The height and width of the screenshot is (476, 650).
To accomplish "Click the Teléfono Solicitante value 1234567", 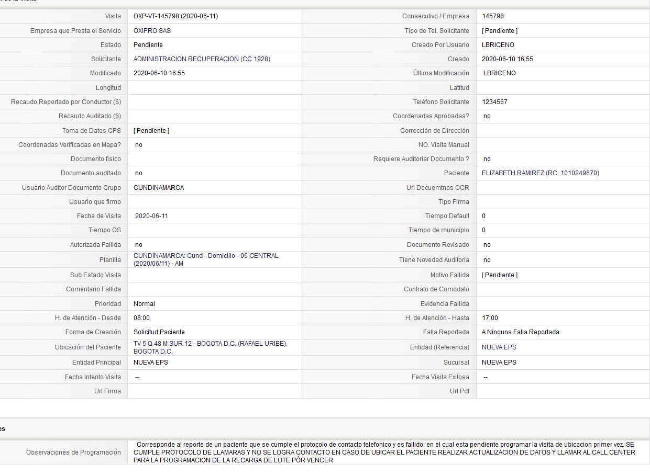I will 494,102.
